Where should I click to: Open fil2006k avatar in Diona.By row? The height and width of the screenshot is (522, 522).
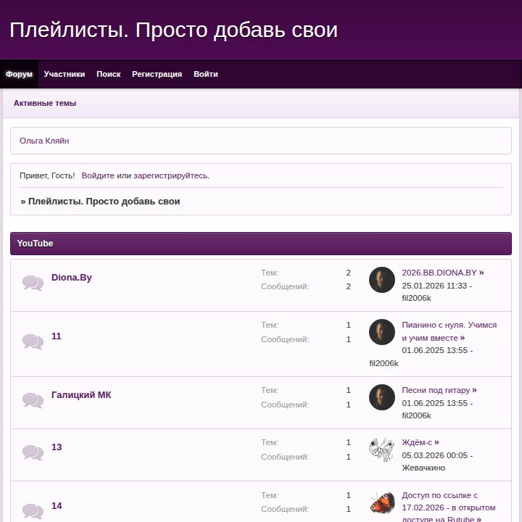click(x=382, y=280)
